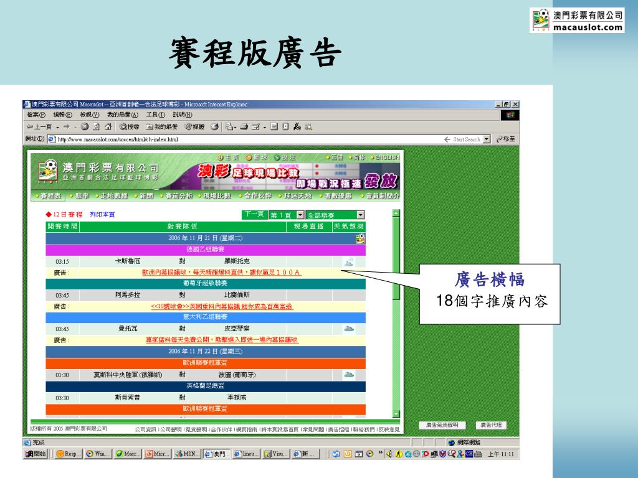
Task: Open the ad link 專家猛料每天免費公開
Action: click(x=222, y=340)
